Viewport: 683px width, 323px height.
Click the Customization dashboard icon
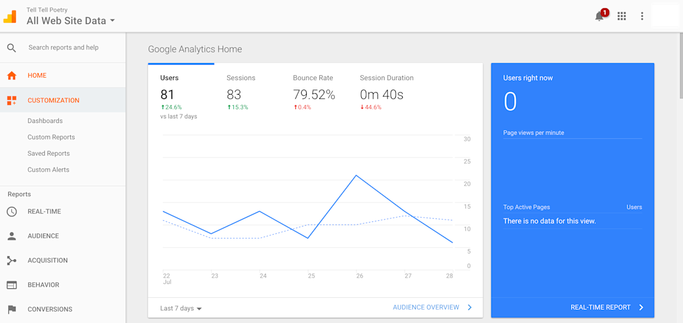(12, 100)
